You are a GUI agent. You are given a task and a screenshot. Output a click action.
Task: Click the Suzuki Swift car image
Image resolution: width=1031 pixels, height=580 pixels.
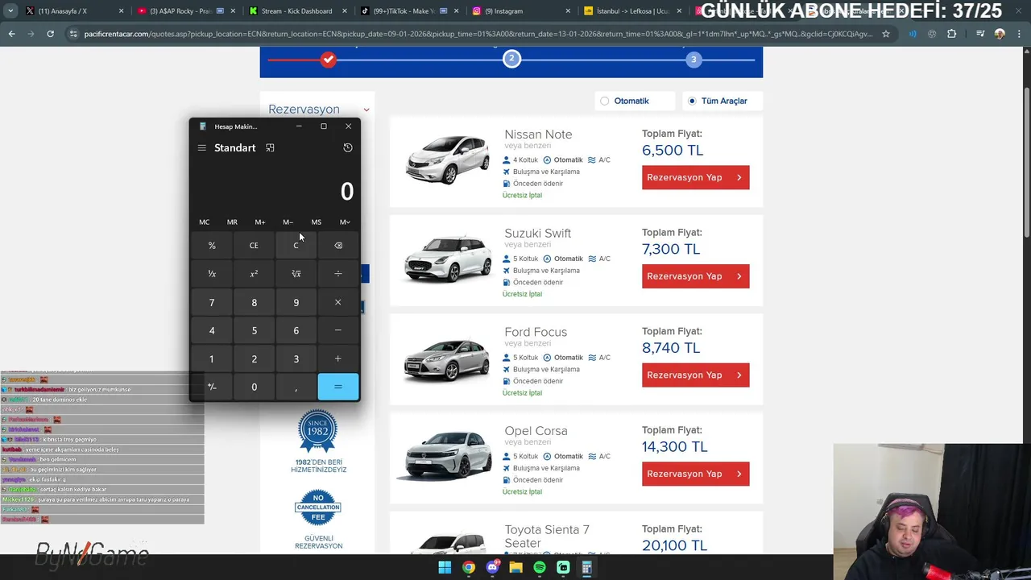tap(447, 259)
